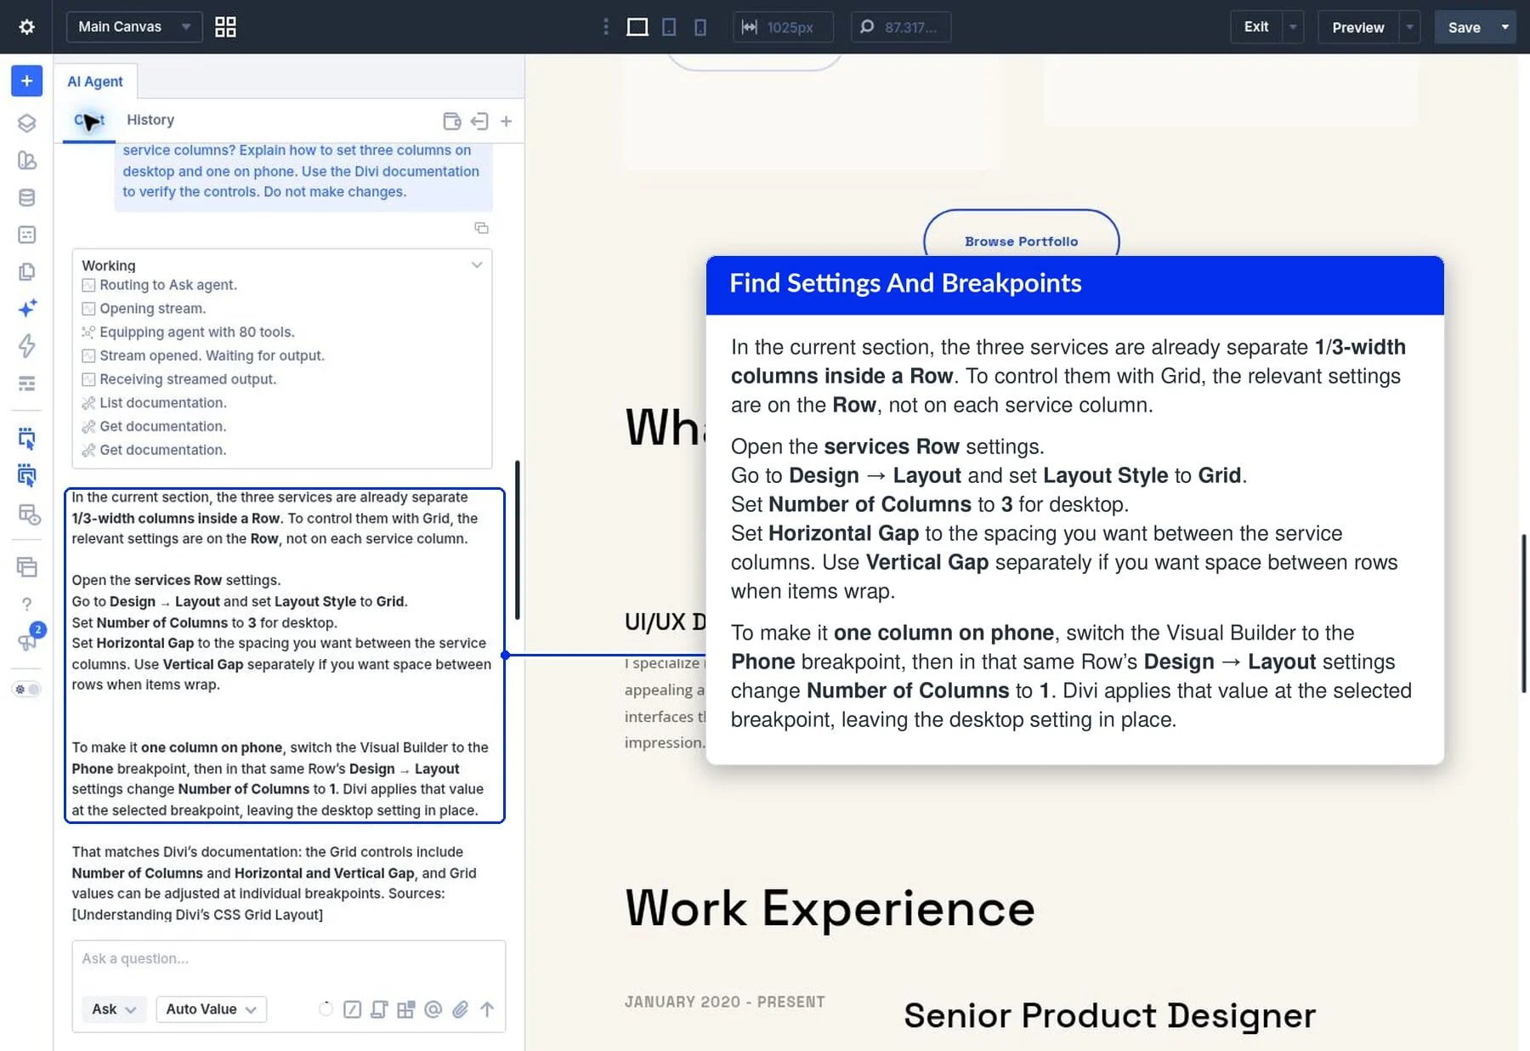Open the Main Canvas dropdown

click(x=134, y=27)
